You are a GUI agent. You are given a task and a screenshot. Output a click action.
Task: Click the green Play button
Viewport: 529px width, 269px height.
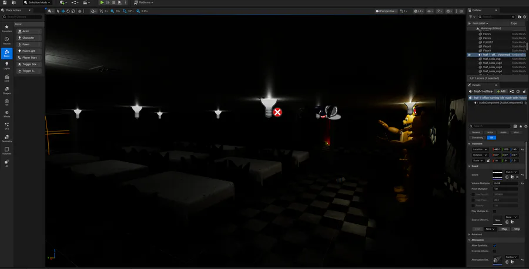click(102, 2)
